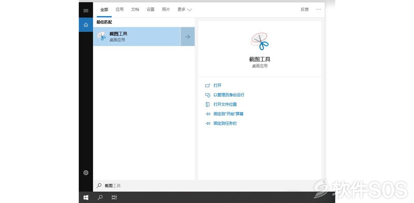414x203 pixels.
Task: Switch to the 应用 tab
Action: click(120, 9)
